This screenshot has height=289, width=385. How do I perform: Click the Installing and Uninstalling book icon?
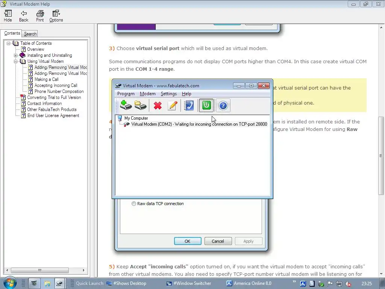22,55
